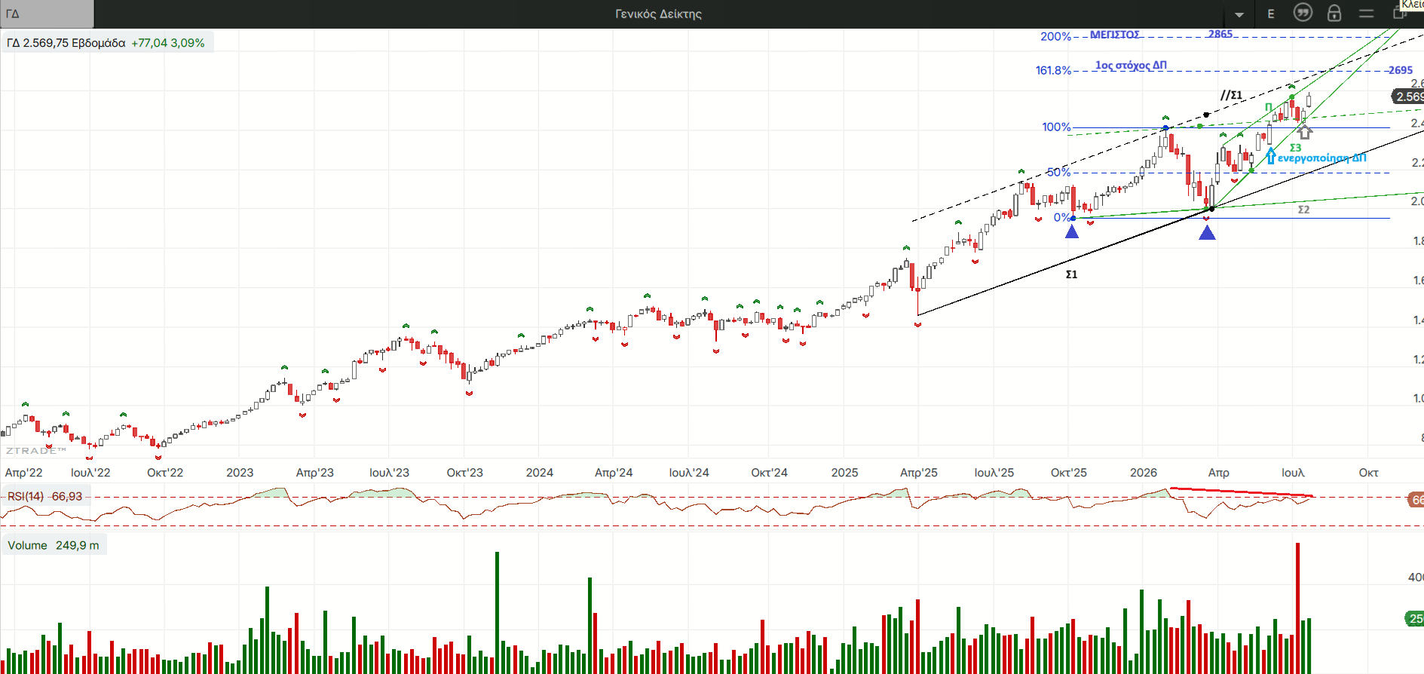Click the current price badge 2.569

tap(1407, 97)
